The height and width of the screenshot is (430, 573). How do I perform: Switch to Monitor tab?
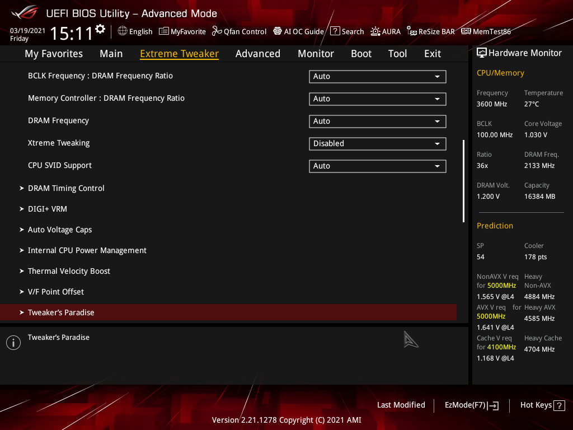pos(316,54)
